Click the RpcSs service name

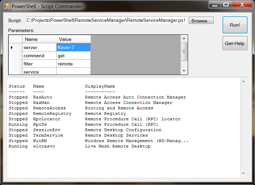coord(40,124)
